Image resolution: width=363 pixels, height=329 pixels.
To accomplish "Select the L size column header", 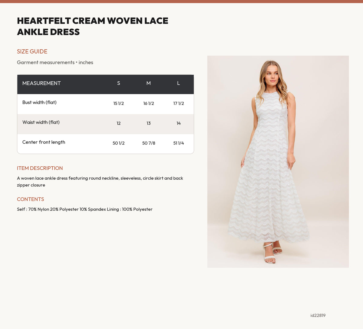I will pos(178,83).
